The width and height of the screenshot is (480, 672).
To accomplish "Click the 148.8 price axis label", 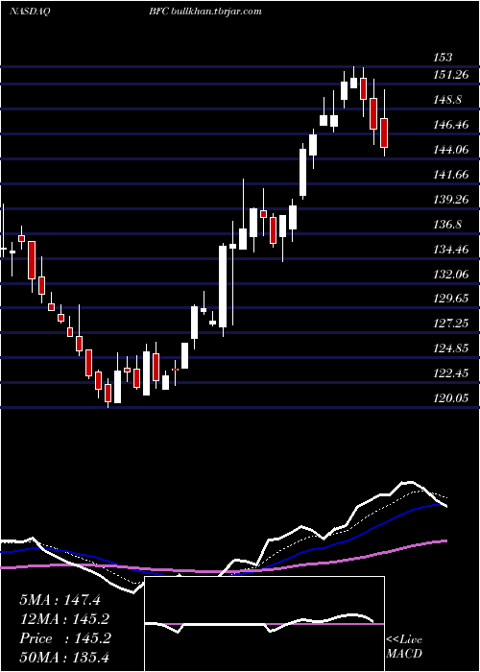I will coord(448,100).
